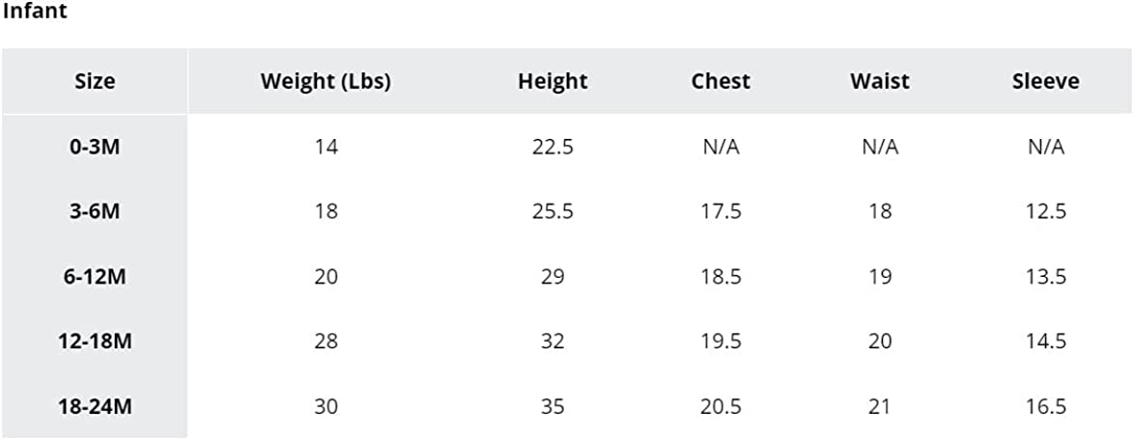Click the 22.5 height value for 0-3M

(553, 148)
